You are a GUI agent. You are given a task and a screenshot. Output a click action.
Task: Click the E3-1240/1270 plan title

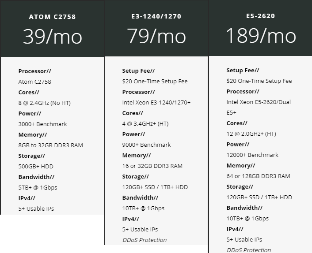156,16
